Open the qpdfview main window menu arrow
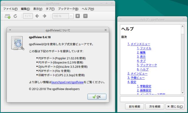The height and width of the screenshot is (113, 188). point(4,3)
